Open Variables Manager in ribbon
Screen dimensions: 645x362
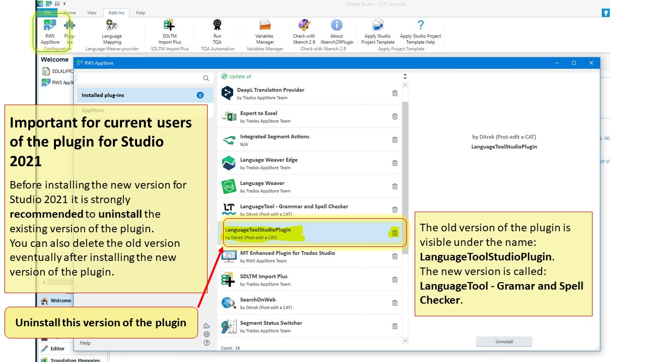pyautogui.click(x=265, y=30)
